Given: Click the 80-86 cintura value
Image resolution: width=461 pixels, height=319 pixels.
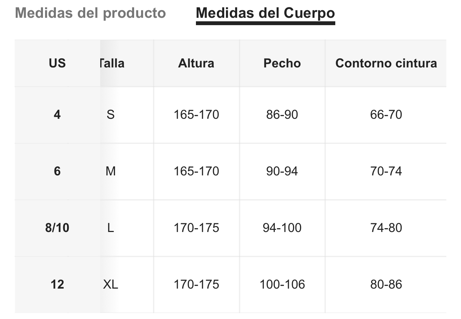Looking at the screenshot, I should (386, 284).
